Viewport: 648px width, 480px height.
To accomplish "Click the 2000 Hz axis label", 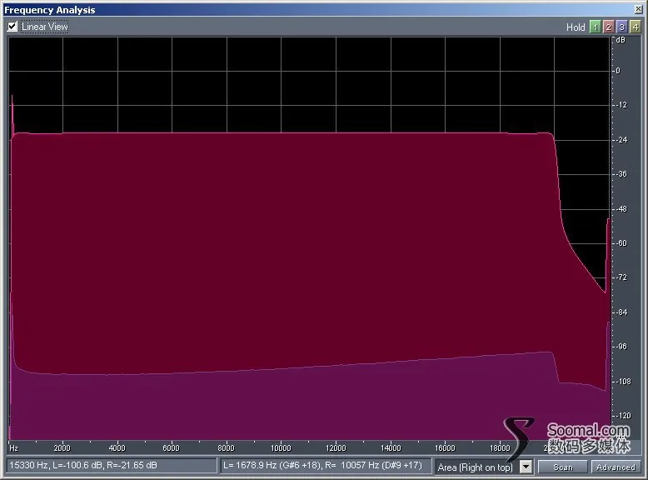I will [62, 447].
